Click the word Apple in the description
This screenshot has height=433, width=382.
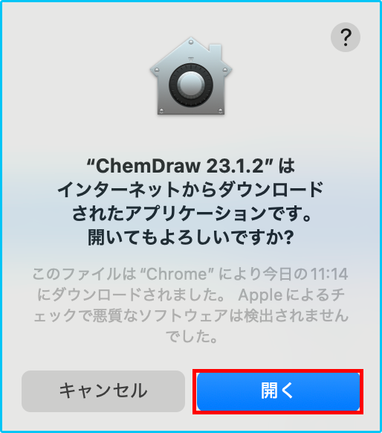click(260, 295)
